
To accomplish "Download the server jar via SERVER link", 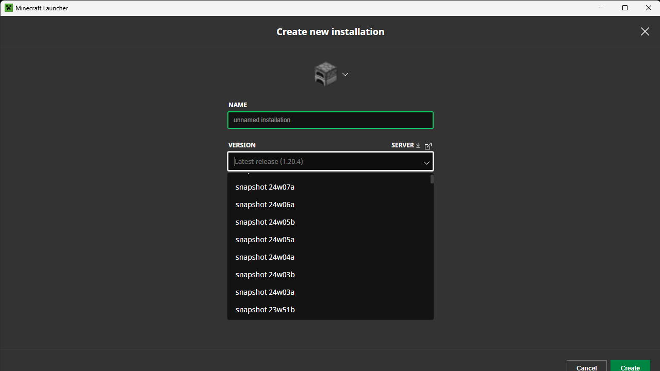I will point(406,145).
